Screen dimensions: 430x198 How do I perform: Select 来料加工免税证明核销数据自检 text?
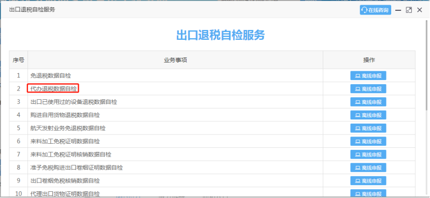[71, 155]
